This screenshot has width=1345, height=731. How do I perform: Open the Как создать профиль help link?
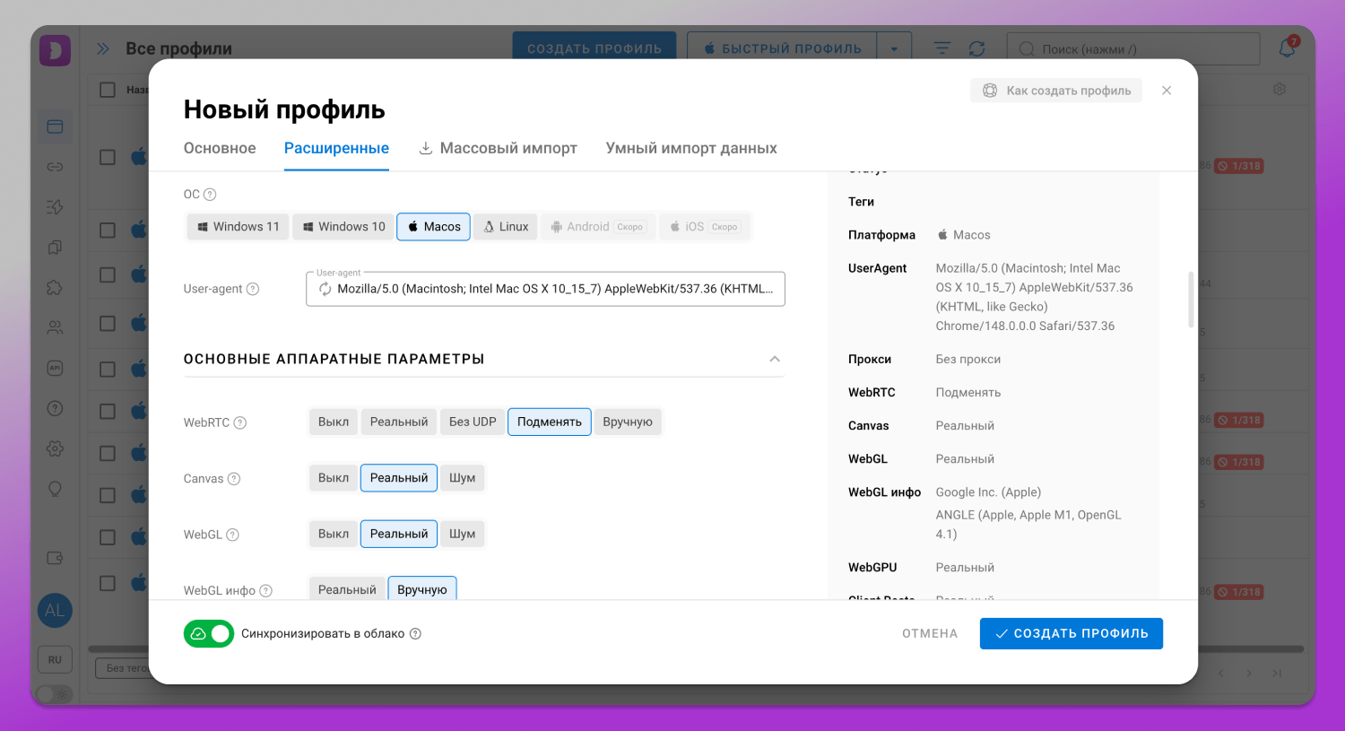pos(1056,91)
